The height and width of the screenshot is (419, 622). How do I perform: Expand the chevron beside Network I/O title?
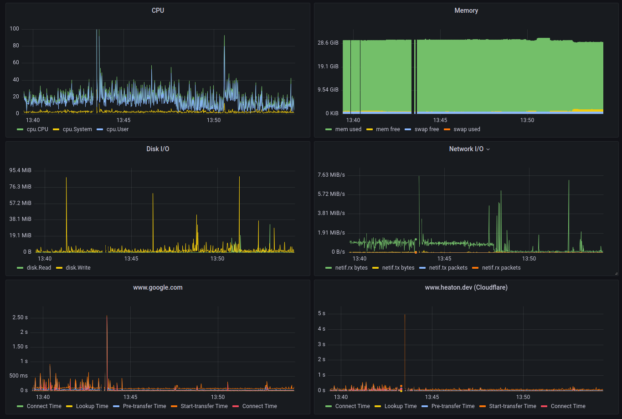click(488, 149)
